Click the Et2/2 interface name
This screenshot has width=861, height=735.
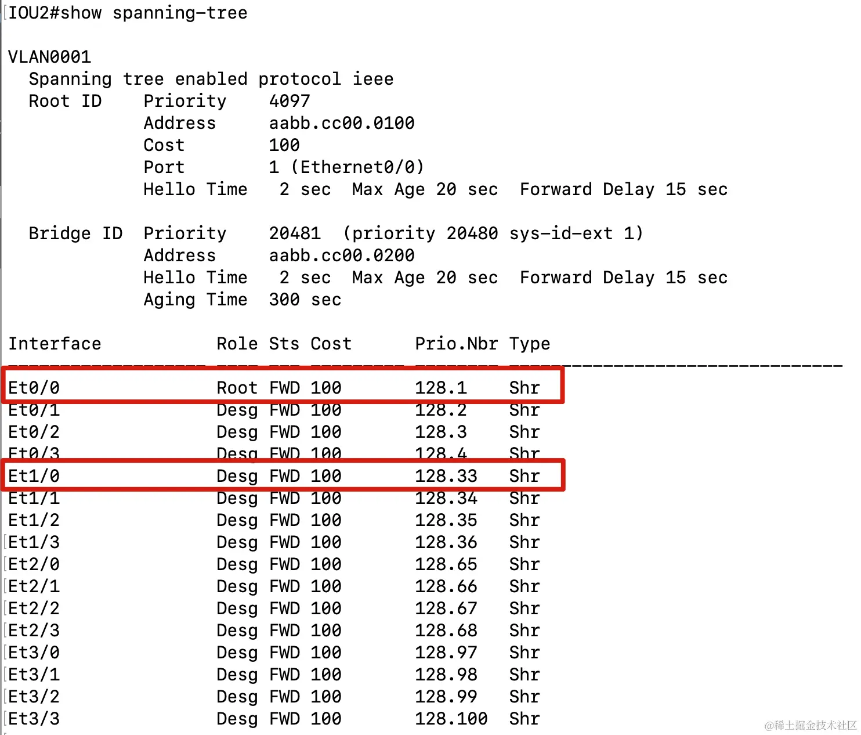click(34, 608)
